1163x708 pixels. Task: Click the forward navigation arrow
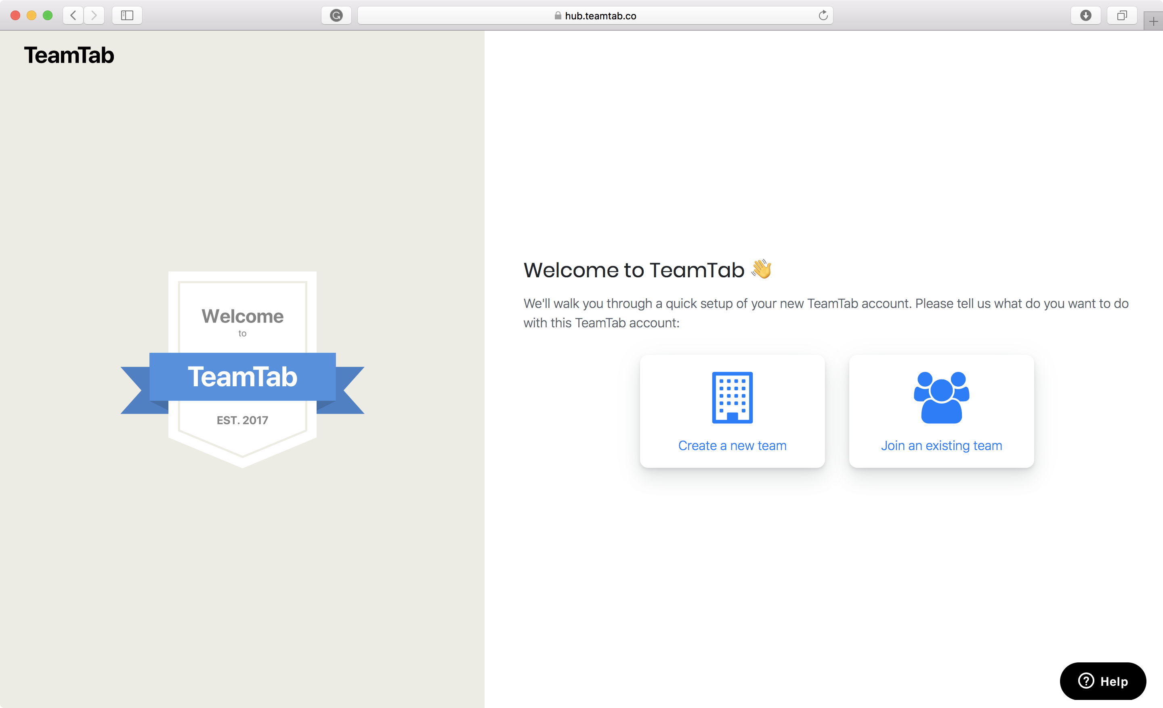pos(94,15)
